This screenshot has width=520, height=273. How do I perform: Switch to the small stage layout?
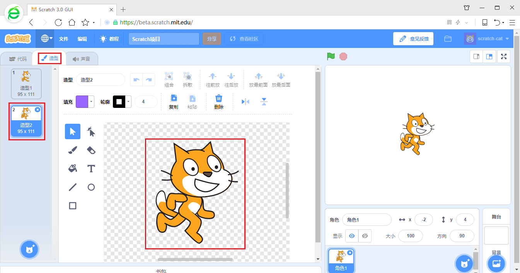tap(476, 56)
